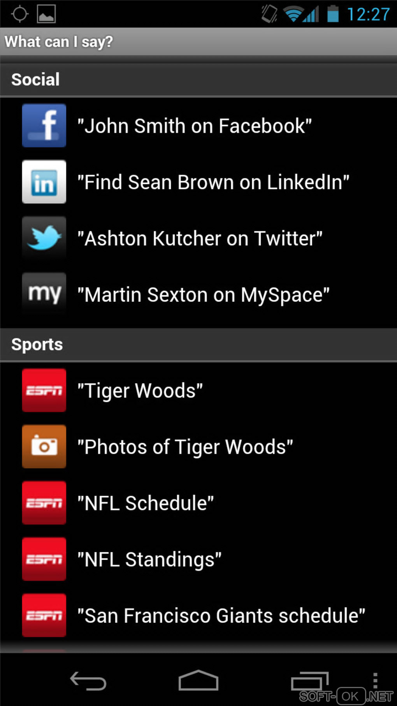Tap the orange camera photos icon
This screenshot has width=397, height=706.
(44, 446)
